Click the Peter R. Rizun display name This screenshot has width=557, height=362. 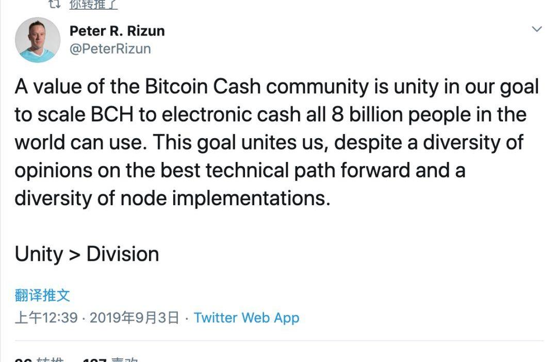coord(117,31)
